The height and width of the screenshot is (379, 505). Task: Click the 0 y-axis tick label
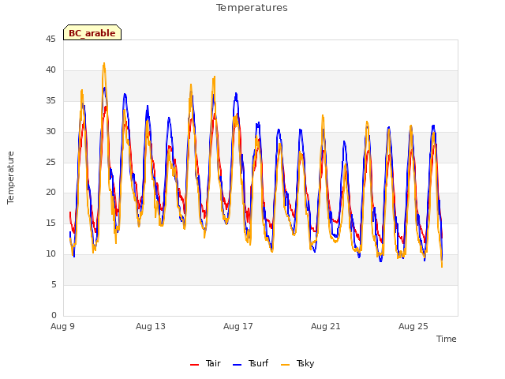[54, 315]
